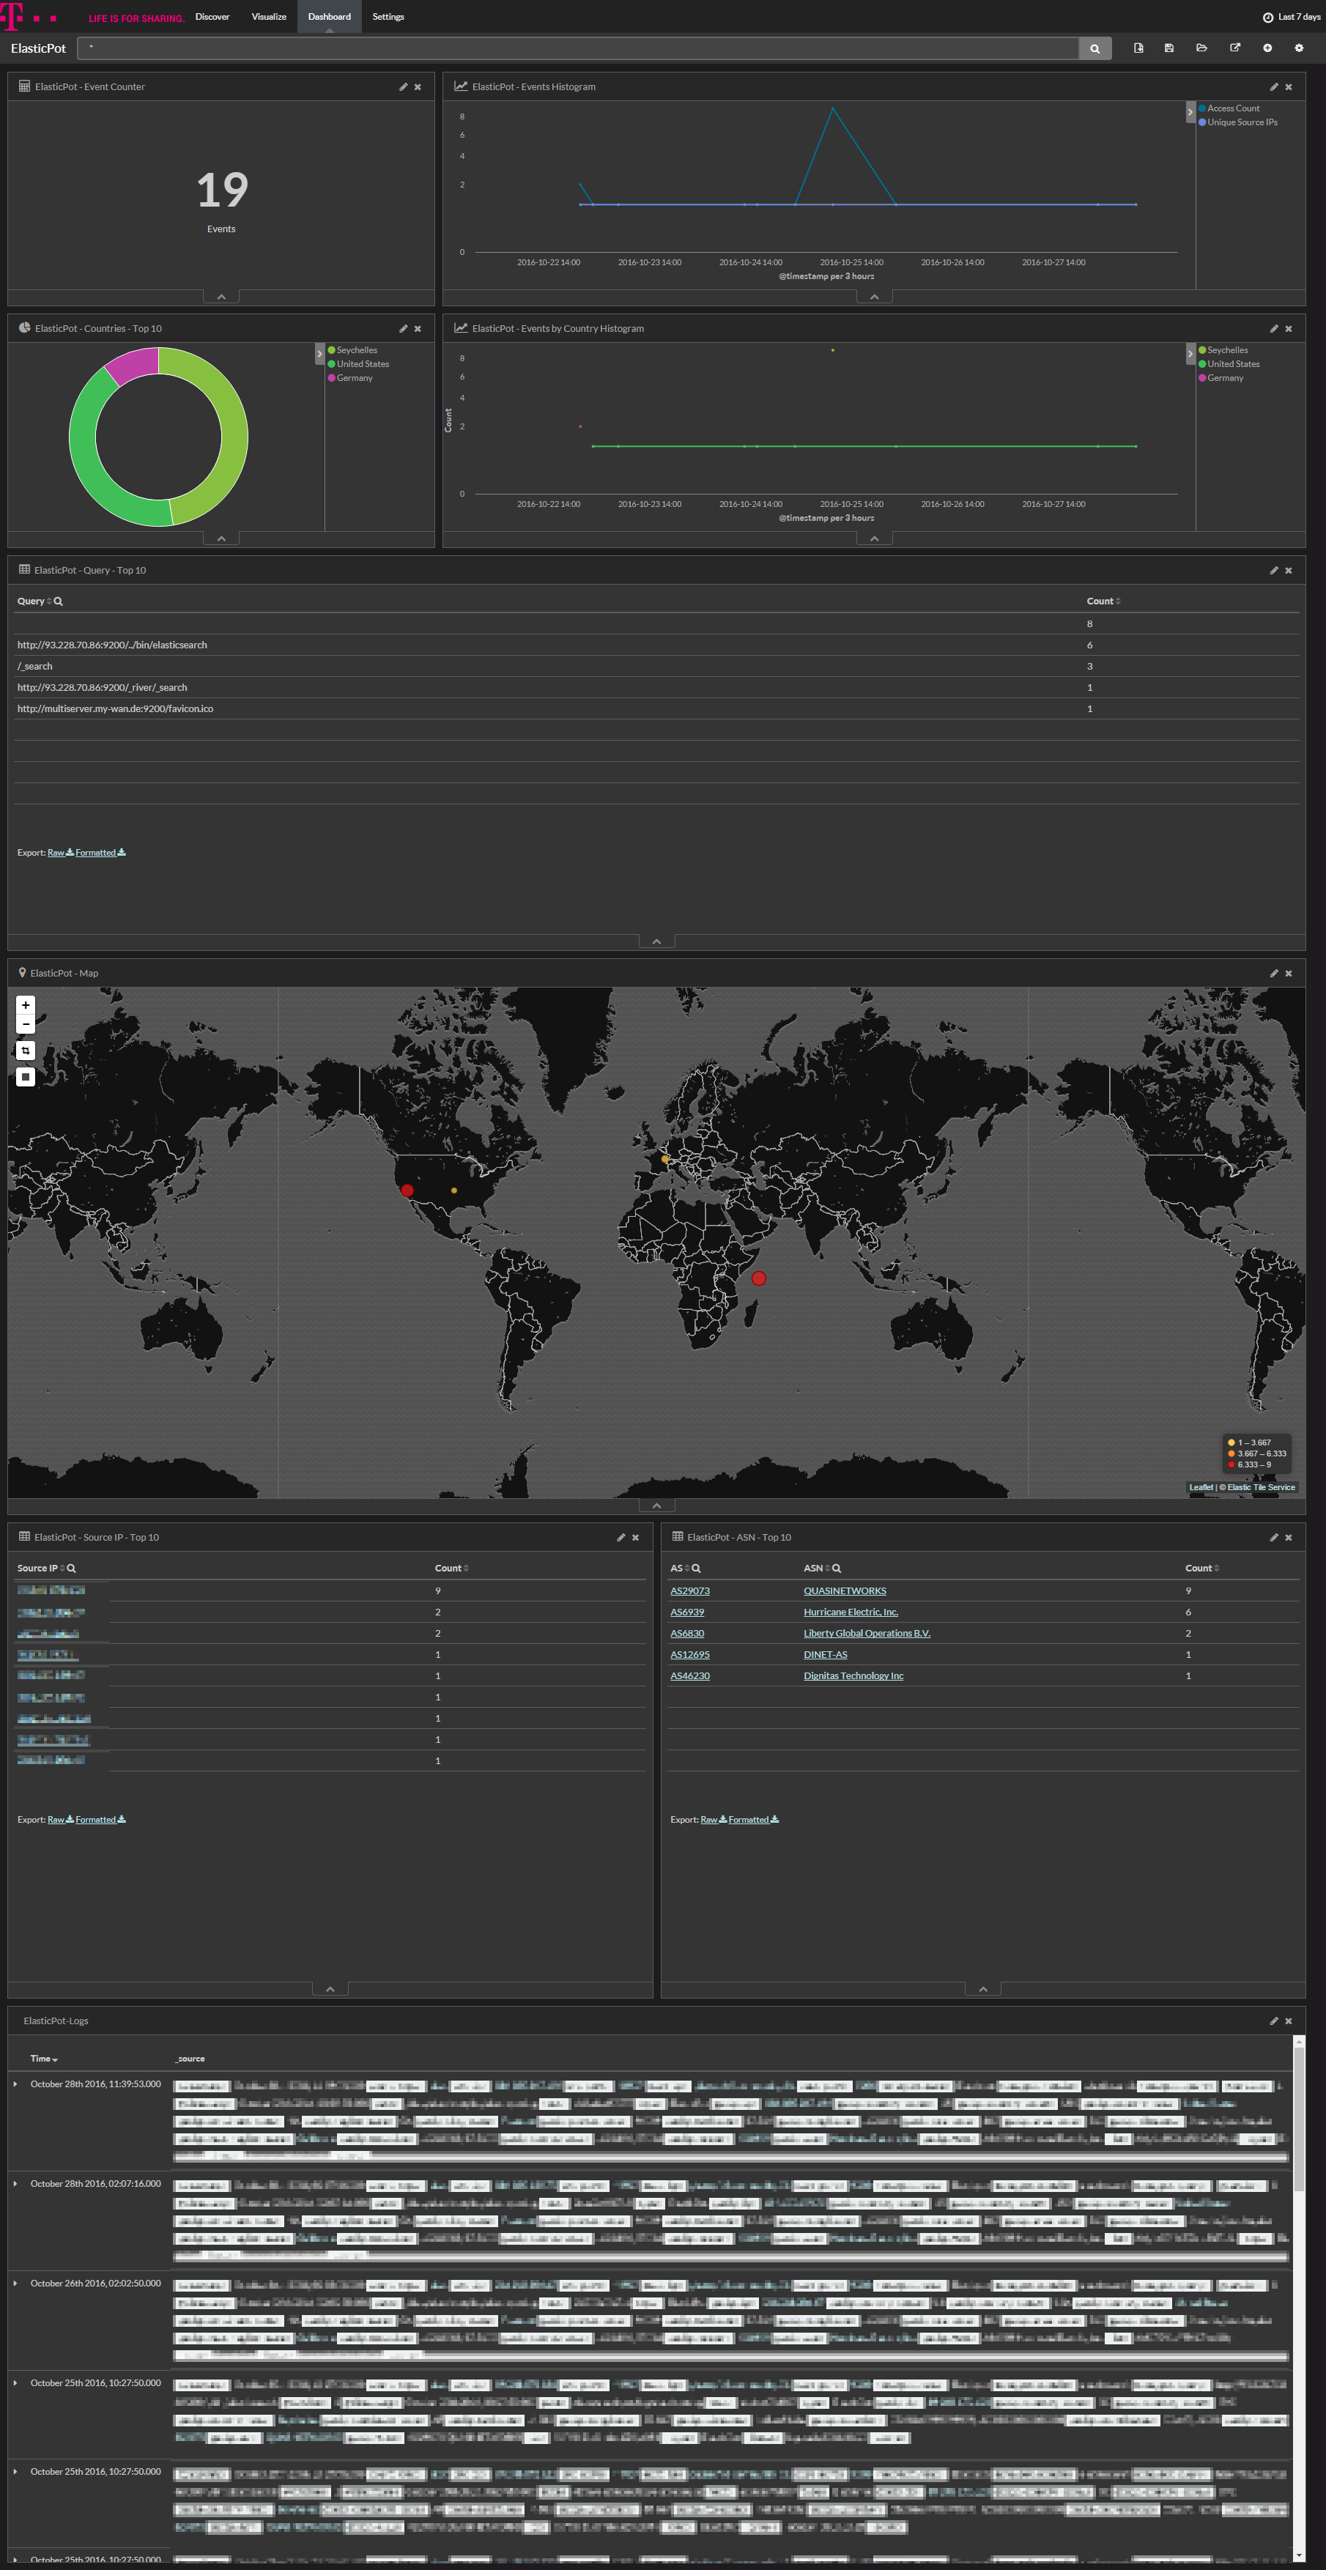
Task: Select the draw rectangle tool on map
Action: point(26,1078)
